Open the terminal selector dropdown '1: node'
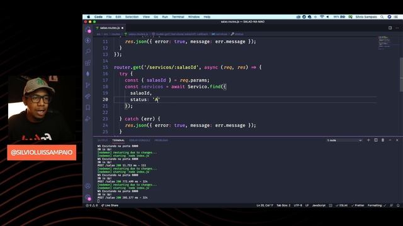 click(344, 141)
